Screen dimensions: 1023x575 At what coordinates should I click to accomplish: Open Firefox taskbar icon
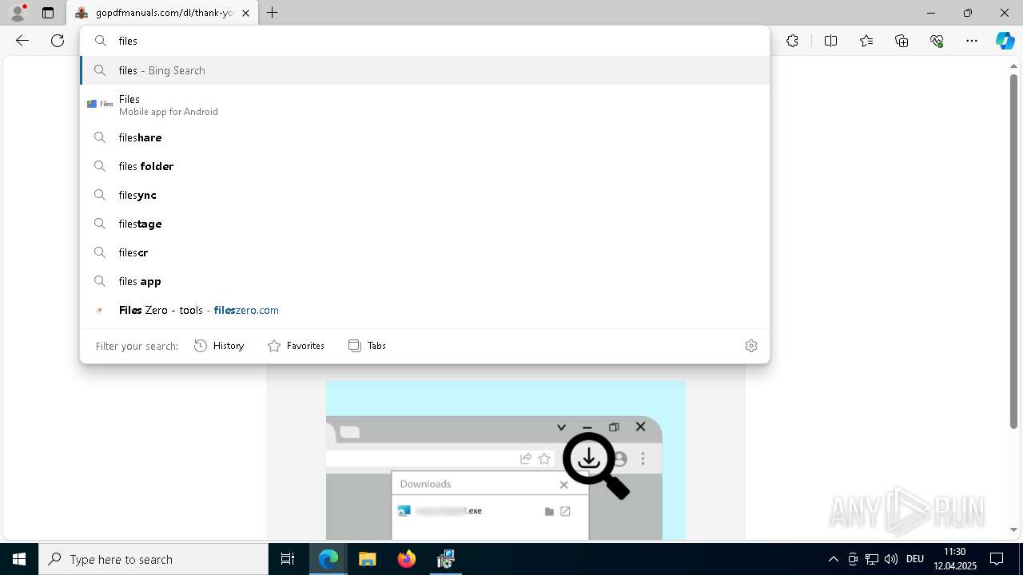(x=406, y=559)
